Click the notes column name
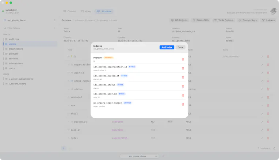The image size is (279, 160). tap(74, 138)
